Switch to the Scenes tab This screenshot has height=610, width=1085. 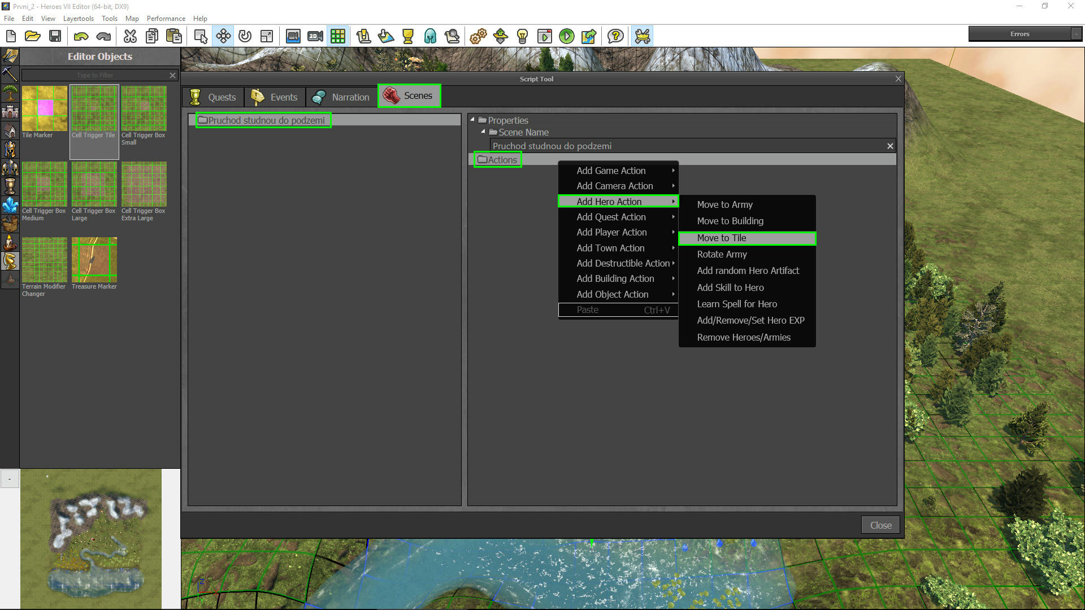(409, 95)
